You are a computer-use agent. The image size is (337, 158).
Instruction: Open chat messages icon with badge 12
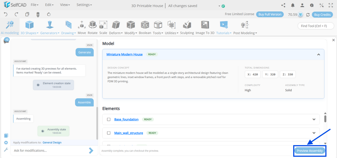pyautogui.click(x=6, y=40)
